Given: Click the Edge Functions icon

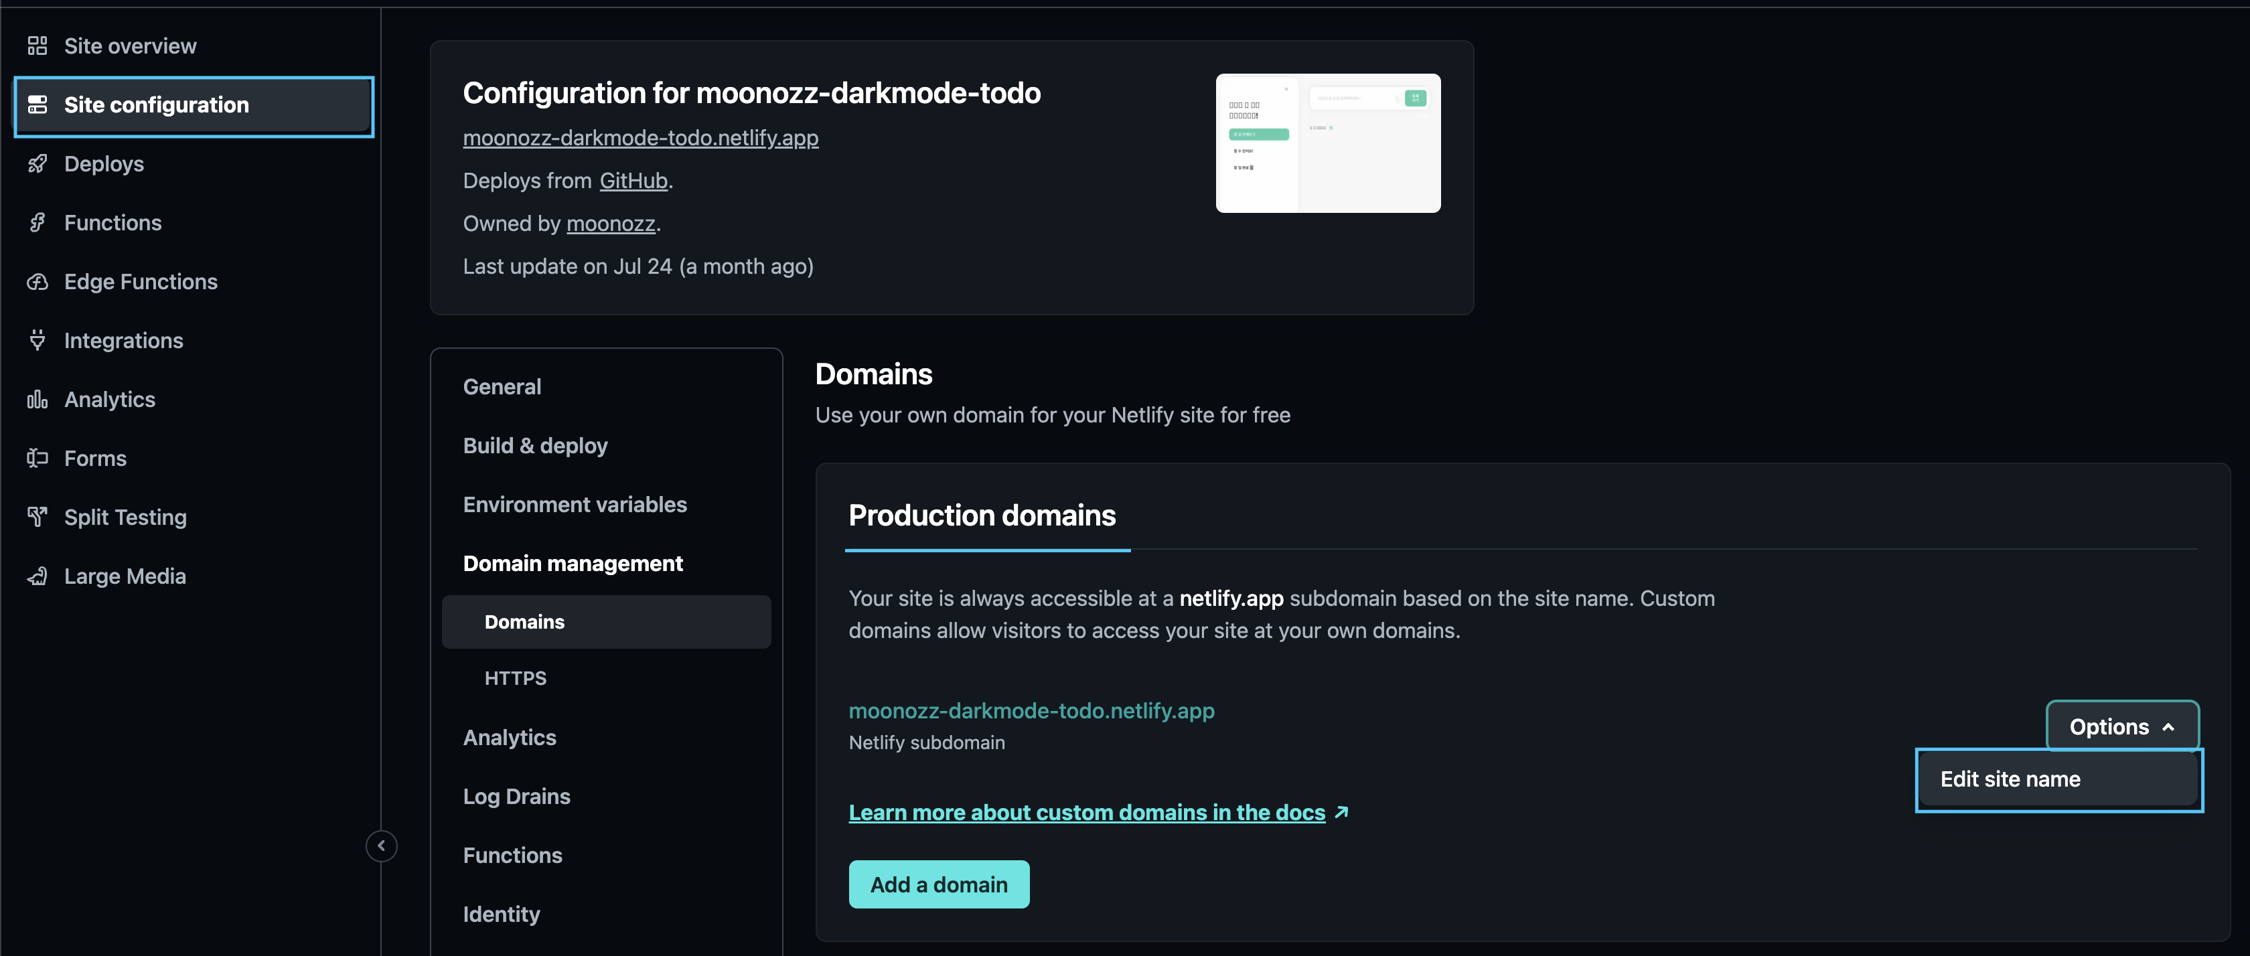Looking at the screenshot, I should (37, 281).
